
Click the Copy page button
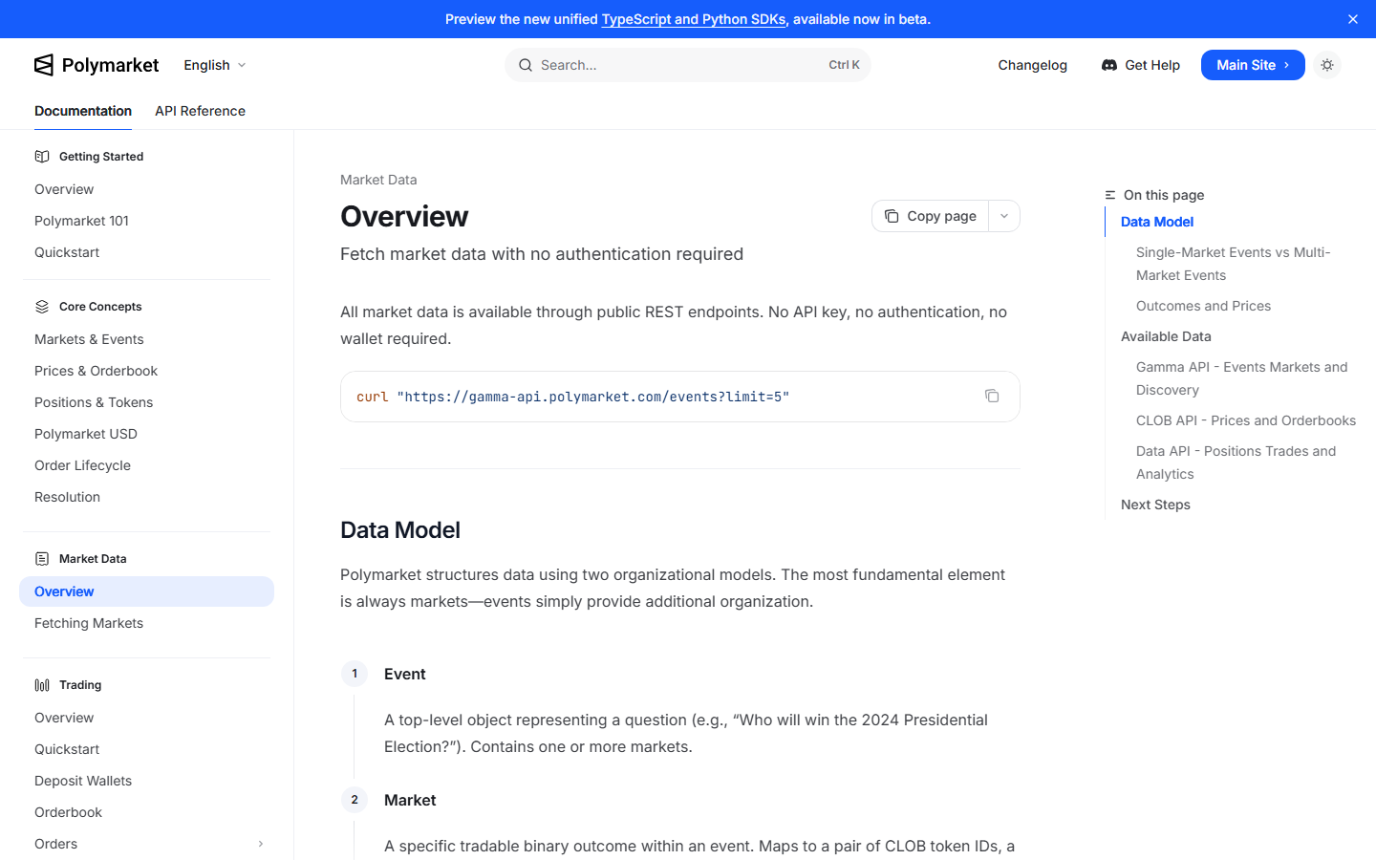(x=931, y=216)
